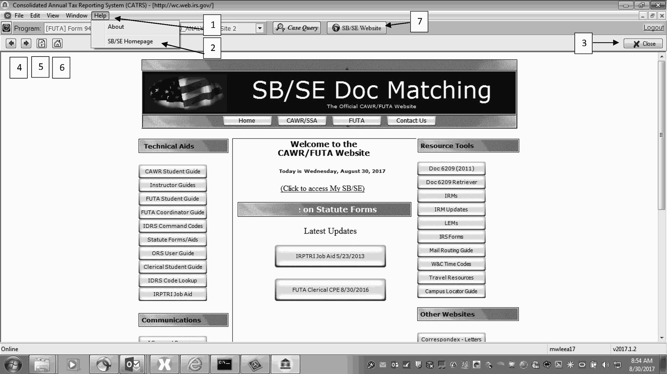Click the browser forward arrow icon

(26, 43)
